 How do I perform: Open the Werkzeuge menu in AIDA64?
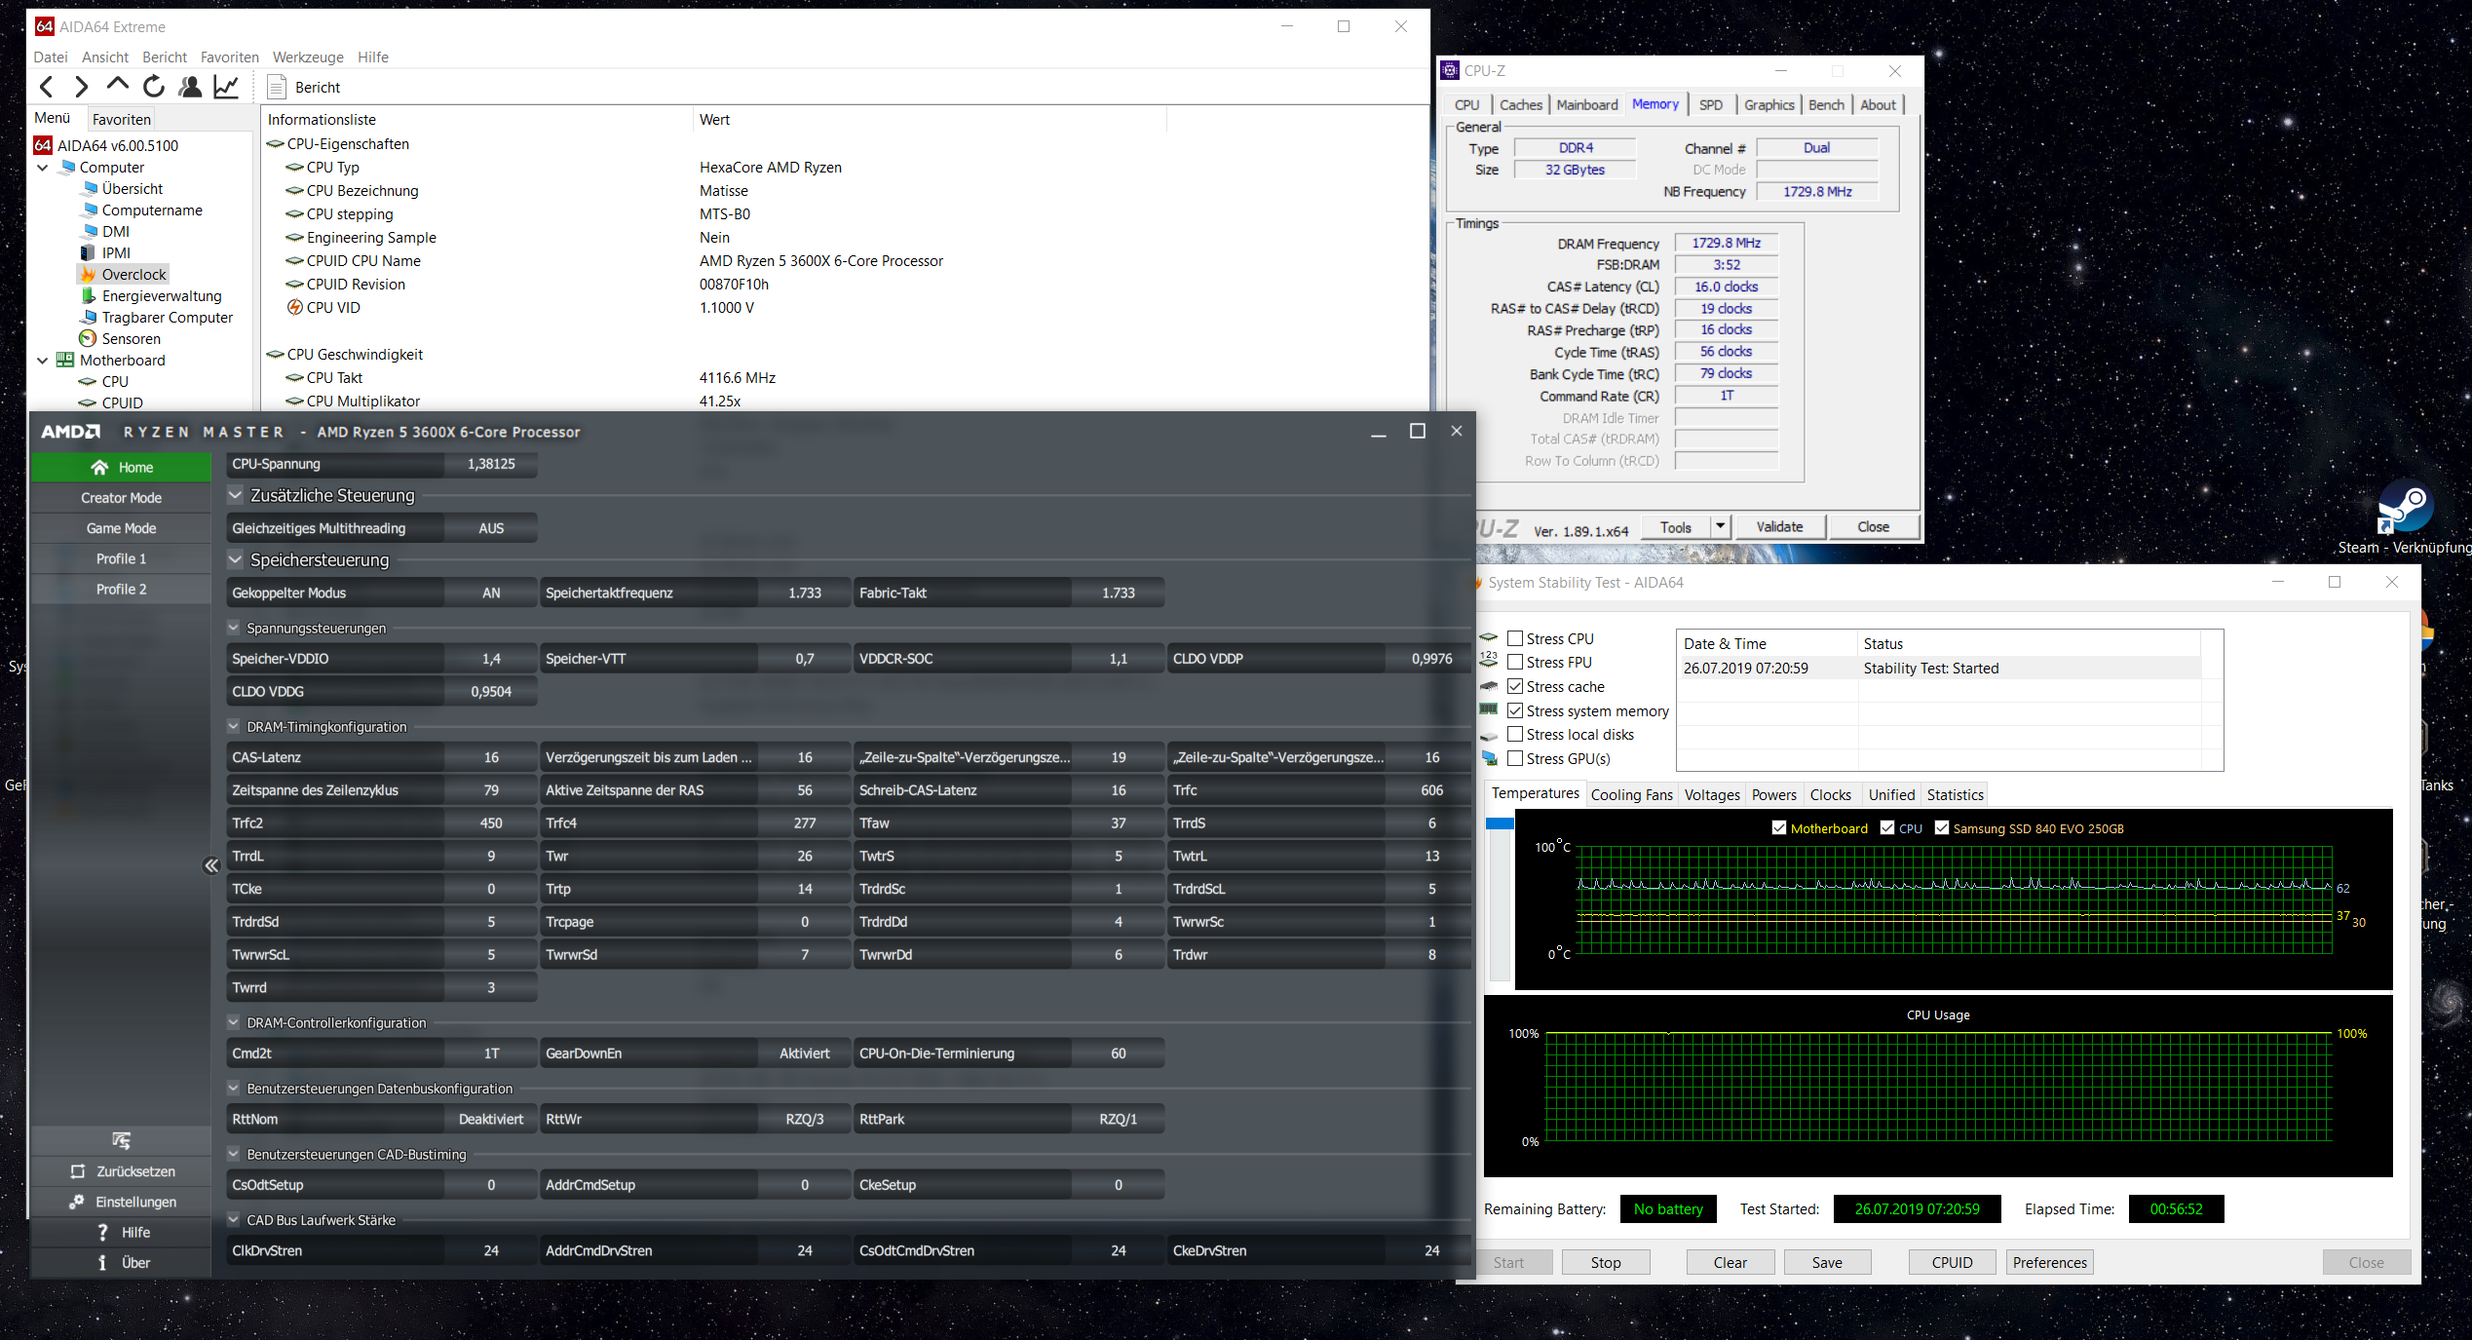308,57
